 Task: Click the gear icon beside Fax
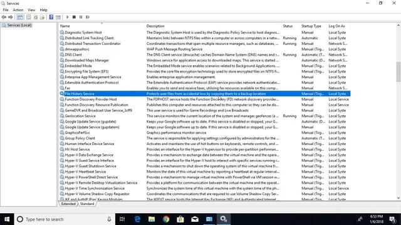coord(62,88)
